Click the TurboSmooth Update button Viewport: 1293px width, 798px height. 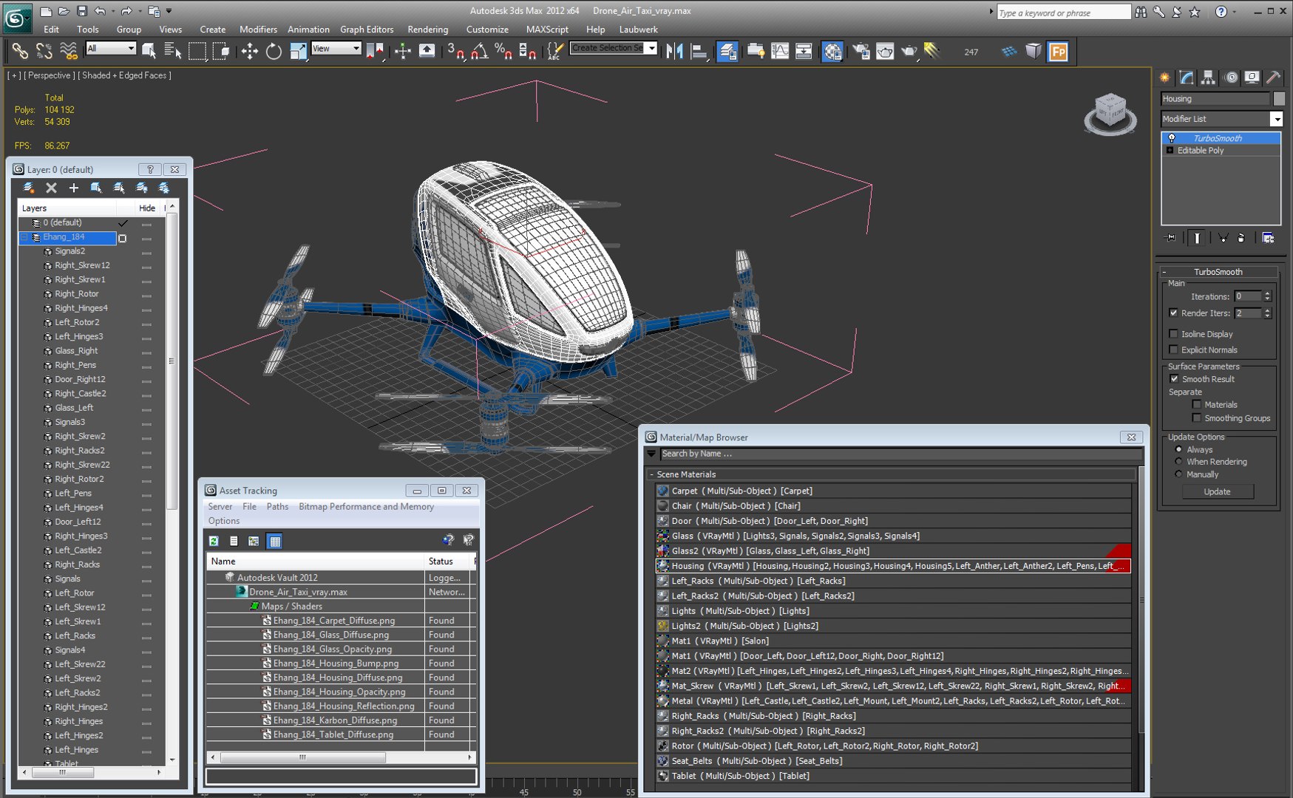point(1217,491)
